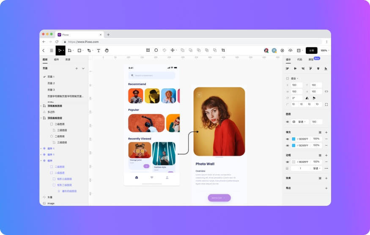This screenshot has height=235, width=370.
Task: Add an export setting with plus
Action: [x=326, y=188]
